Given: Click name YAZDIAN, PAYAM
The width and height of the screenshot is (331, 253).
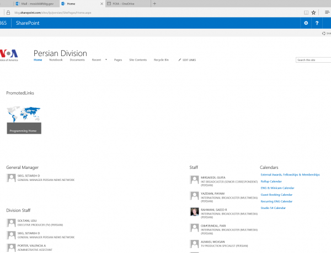Looking at the screenshot, I should click(212, 194).
